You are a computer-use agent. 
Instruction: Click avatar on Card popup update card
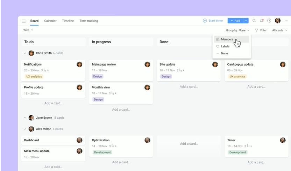[x=283, y=65]
